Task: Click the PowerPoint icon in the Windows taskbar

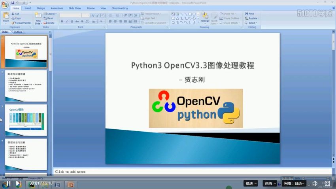Action: (70, 185)
